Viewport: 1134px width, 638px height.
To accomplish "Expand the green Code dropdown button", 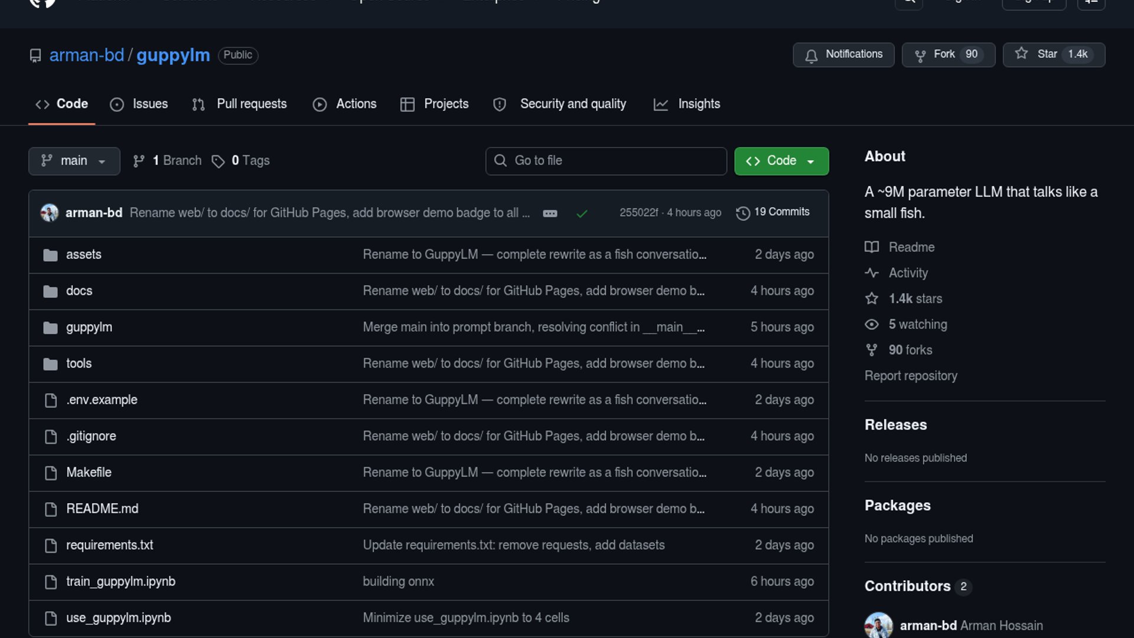I will 781,161.
